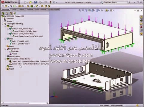
Task: Select Restraint-1 in the study tree
Action: point(14,51)
